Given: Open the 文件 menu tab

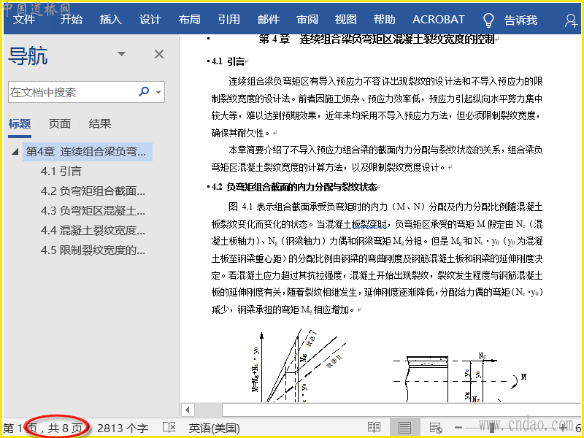Looking at the screenshot, I should point(23,20).
